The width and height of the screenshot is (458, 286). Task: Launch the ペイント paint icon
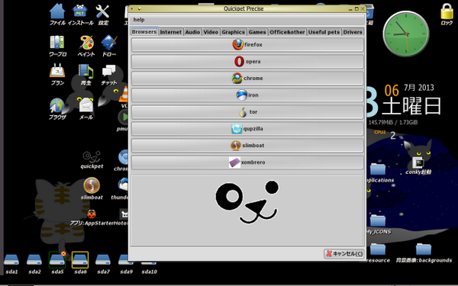click(x=86, y=46)
